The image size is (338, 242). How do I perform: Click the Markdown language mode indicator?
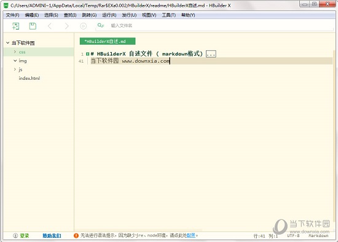click(318, 235)
